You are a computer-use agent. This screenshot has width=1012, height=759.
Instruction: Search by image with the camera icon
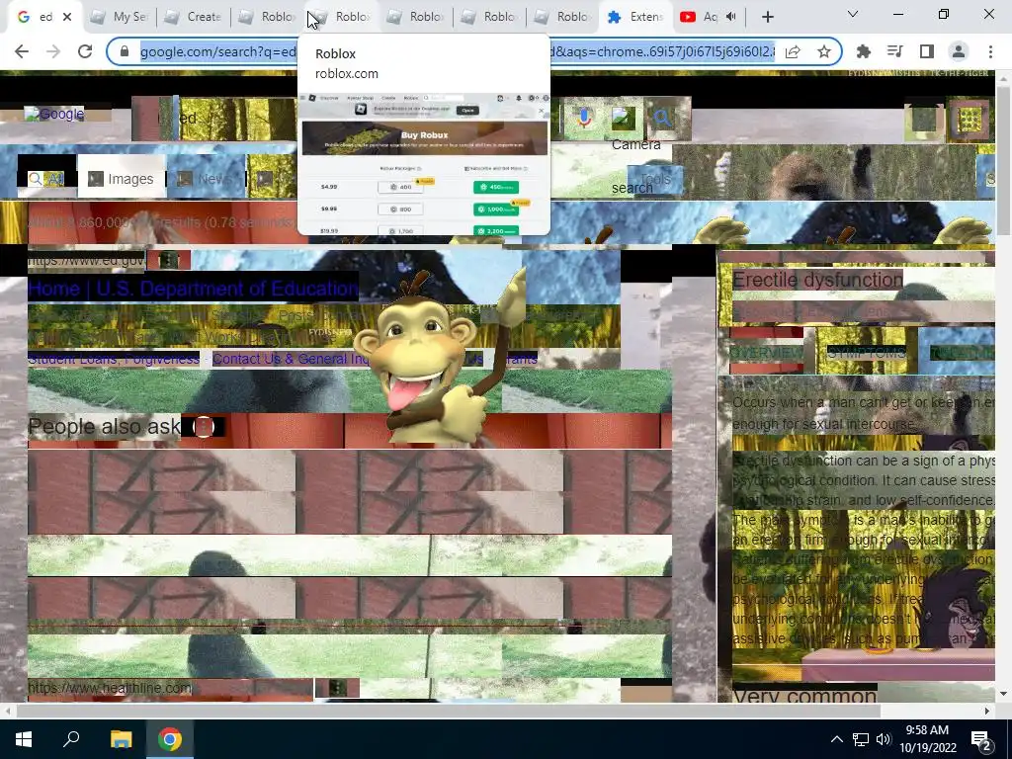[x=624, y=119]
